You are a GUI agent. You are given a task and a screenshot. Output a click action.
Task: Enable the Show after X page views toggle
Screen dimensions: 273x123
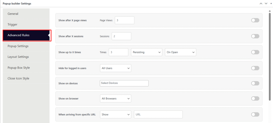point(255,20)
